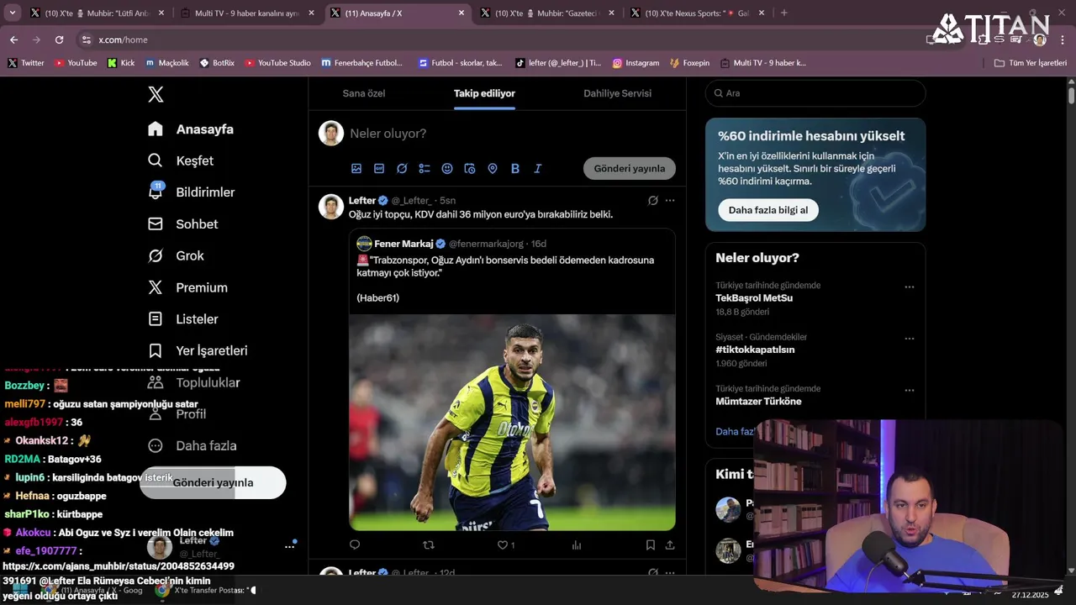This screenshot has height=605, width=1076.
Task: Click the Ara search box
Action: (815, 93)
